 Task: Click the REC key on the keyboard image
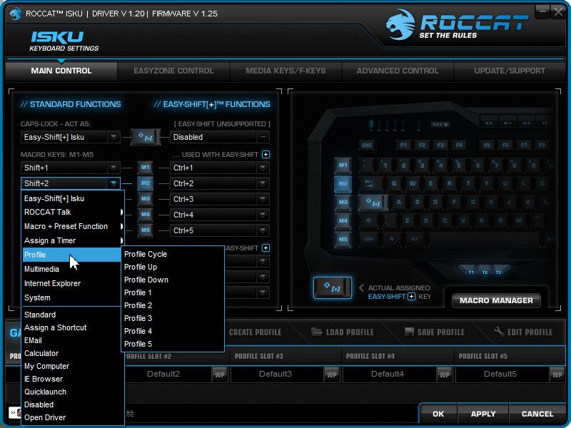[x=440, y=125]
